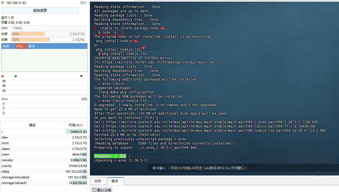Image resolution: width=339 pixels, height=192 pixels.
Task: Select the 命令 tab at bottom
Action: click(x=115, y=181)
